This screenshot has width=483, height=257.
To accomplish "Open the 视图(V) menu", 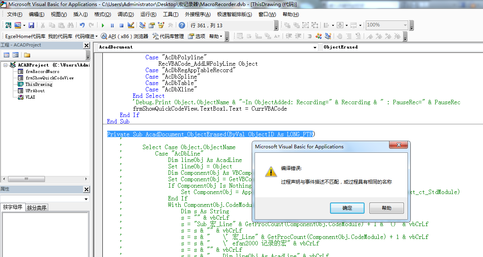I will pyautogui.click(x=59, y=14).
